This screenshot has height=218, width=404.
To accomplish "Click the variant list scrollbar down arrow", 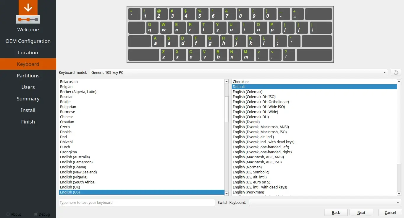I will tap(399, 193).
